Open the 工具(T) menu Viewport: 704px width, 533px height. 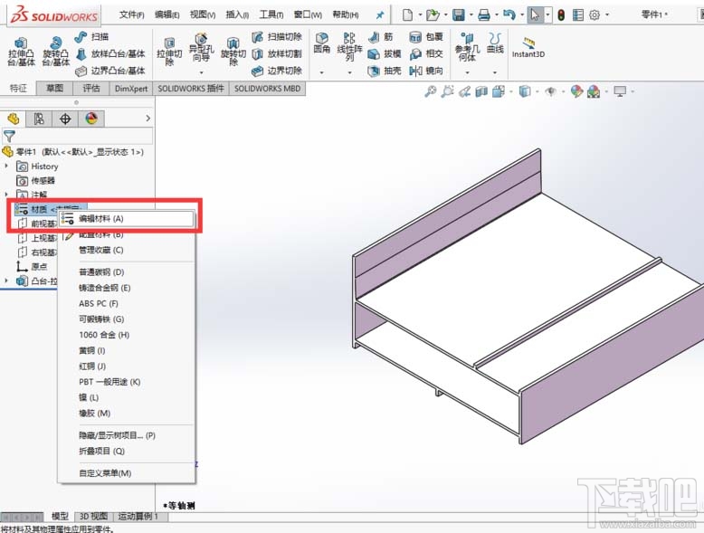(x=271, y=14)
